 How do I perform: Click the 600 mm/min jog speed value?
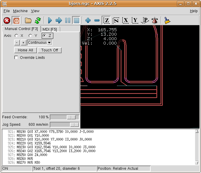[38, 125]
